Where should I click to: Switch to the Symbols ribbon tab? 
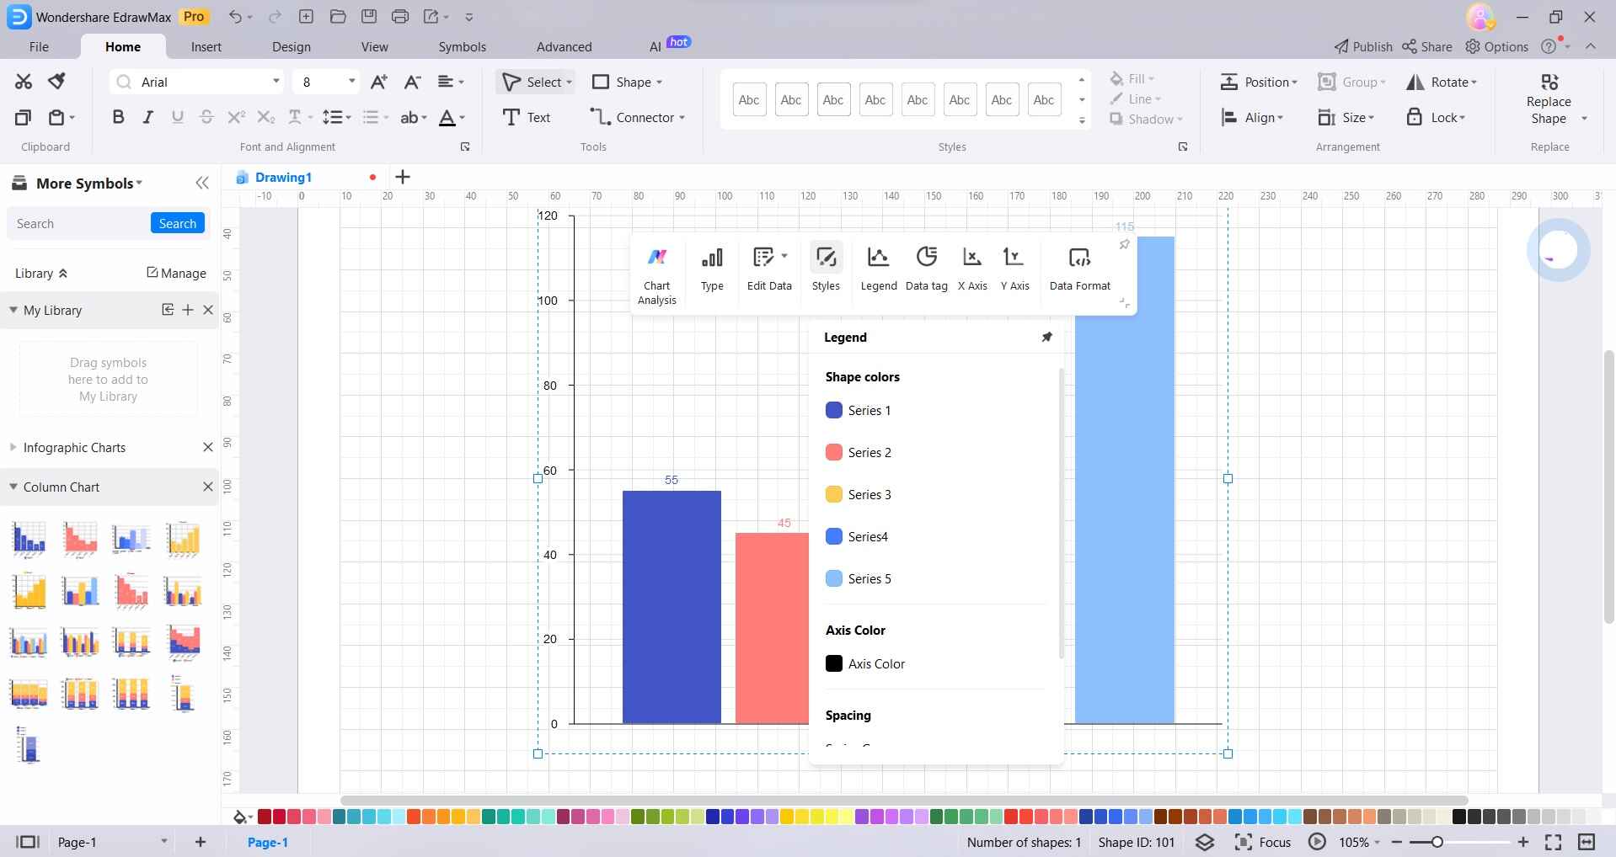[x=462, y=46]
